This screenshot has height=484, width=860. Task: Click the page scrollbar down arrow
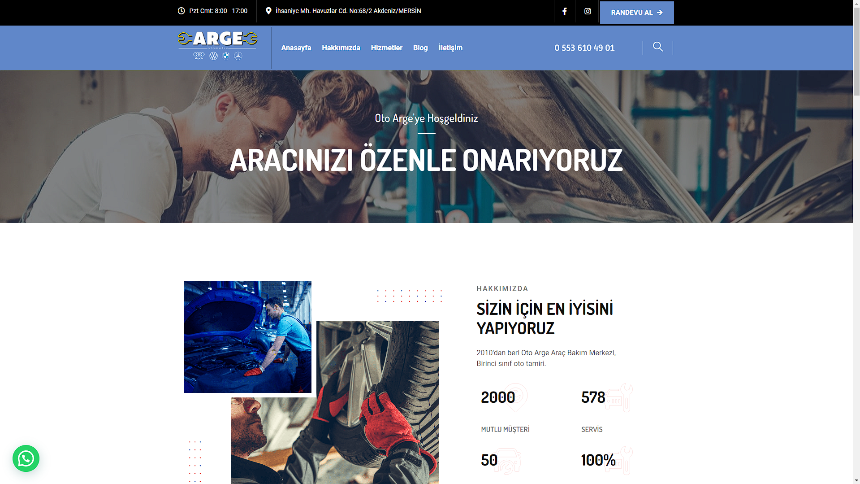click(x=856, y=480)
